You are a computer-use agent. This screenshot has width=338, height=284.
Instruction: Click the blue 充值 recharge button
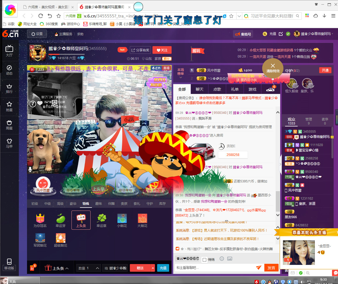tap(163, 268)
